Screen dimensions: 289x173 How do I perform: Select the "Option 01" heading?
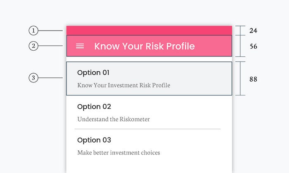point(93,72)
